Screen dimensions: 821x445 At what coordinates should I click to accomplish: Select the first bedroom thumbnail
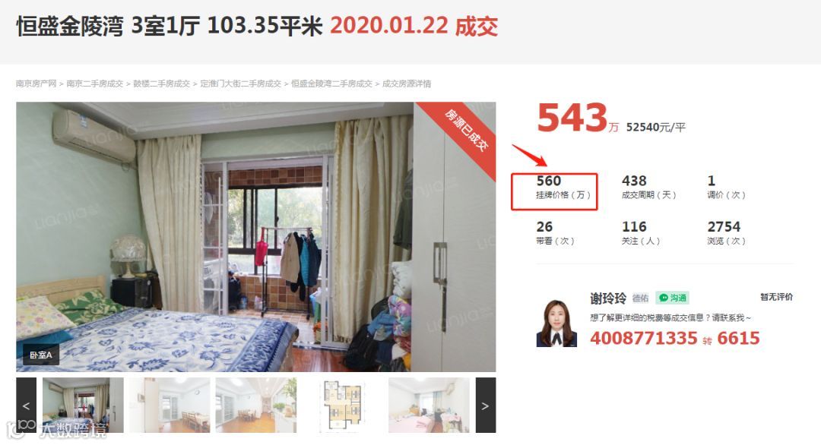83,406
